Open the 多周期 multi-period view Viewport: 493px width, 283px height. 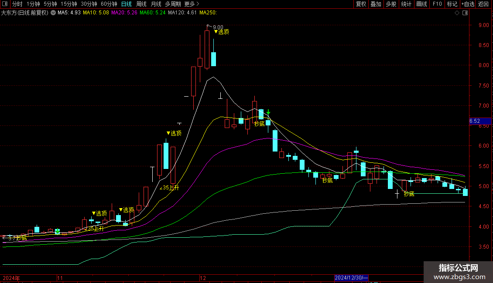173,4
